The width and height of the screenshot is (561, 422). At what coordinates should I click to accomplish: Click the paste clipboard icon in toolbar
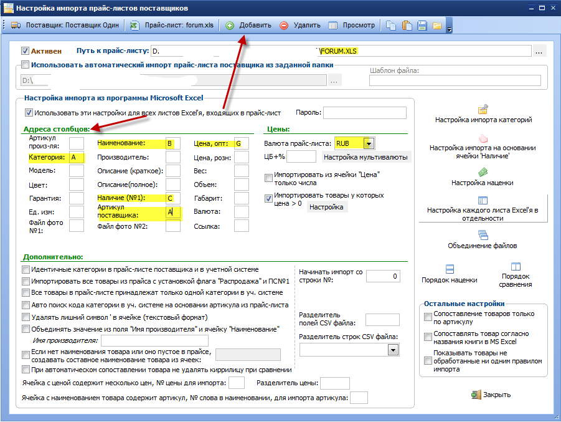pos(407,26)
